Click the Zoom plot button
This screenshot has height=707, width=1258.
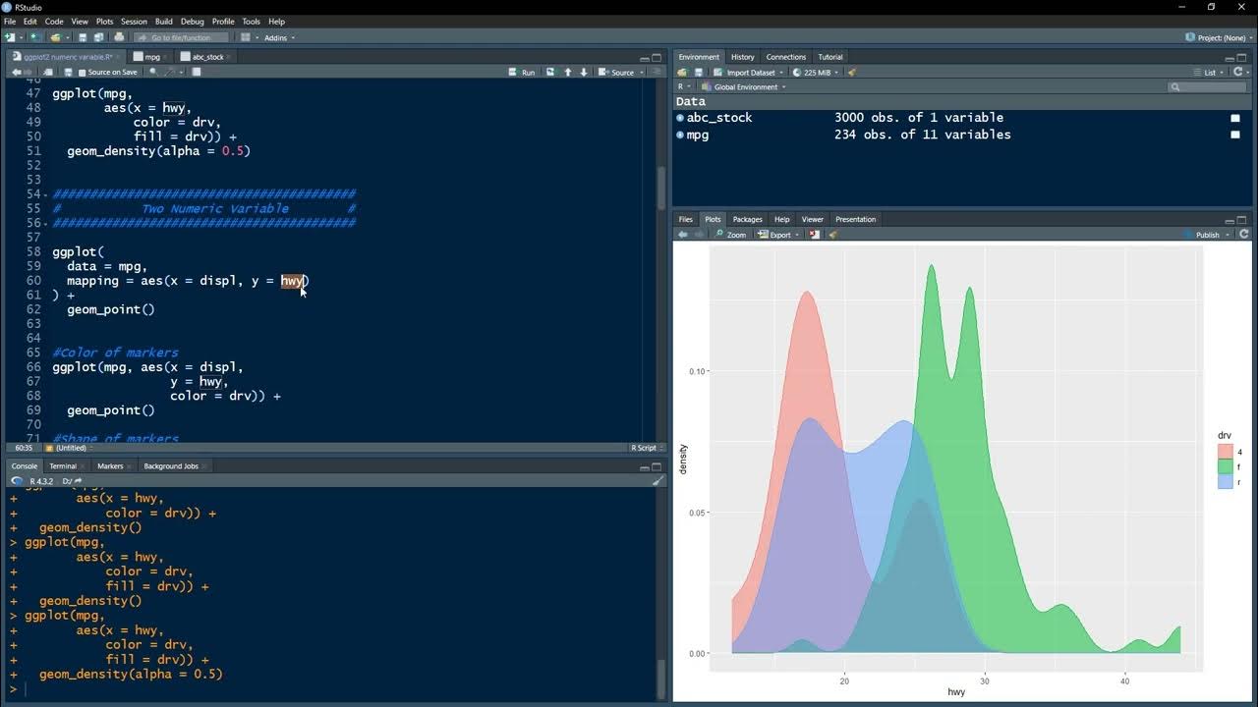(x=730, y=235)
